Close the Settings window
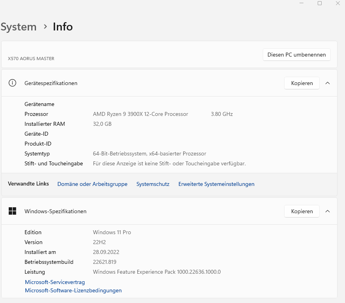345x303 pixels. [337, 3]
